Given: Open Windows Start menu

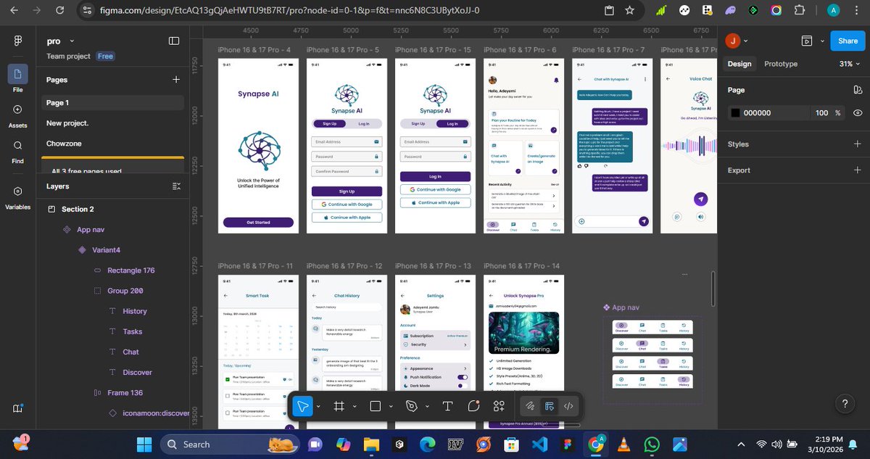Looking at the screenshot, I should [x=144, y=444].
